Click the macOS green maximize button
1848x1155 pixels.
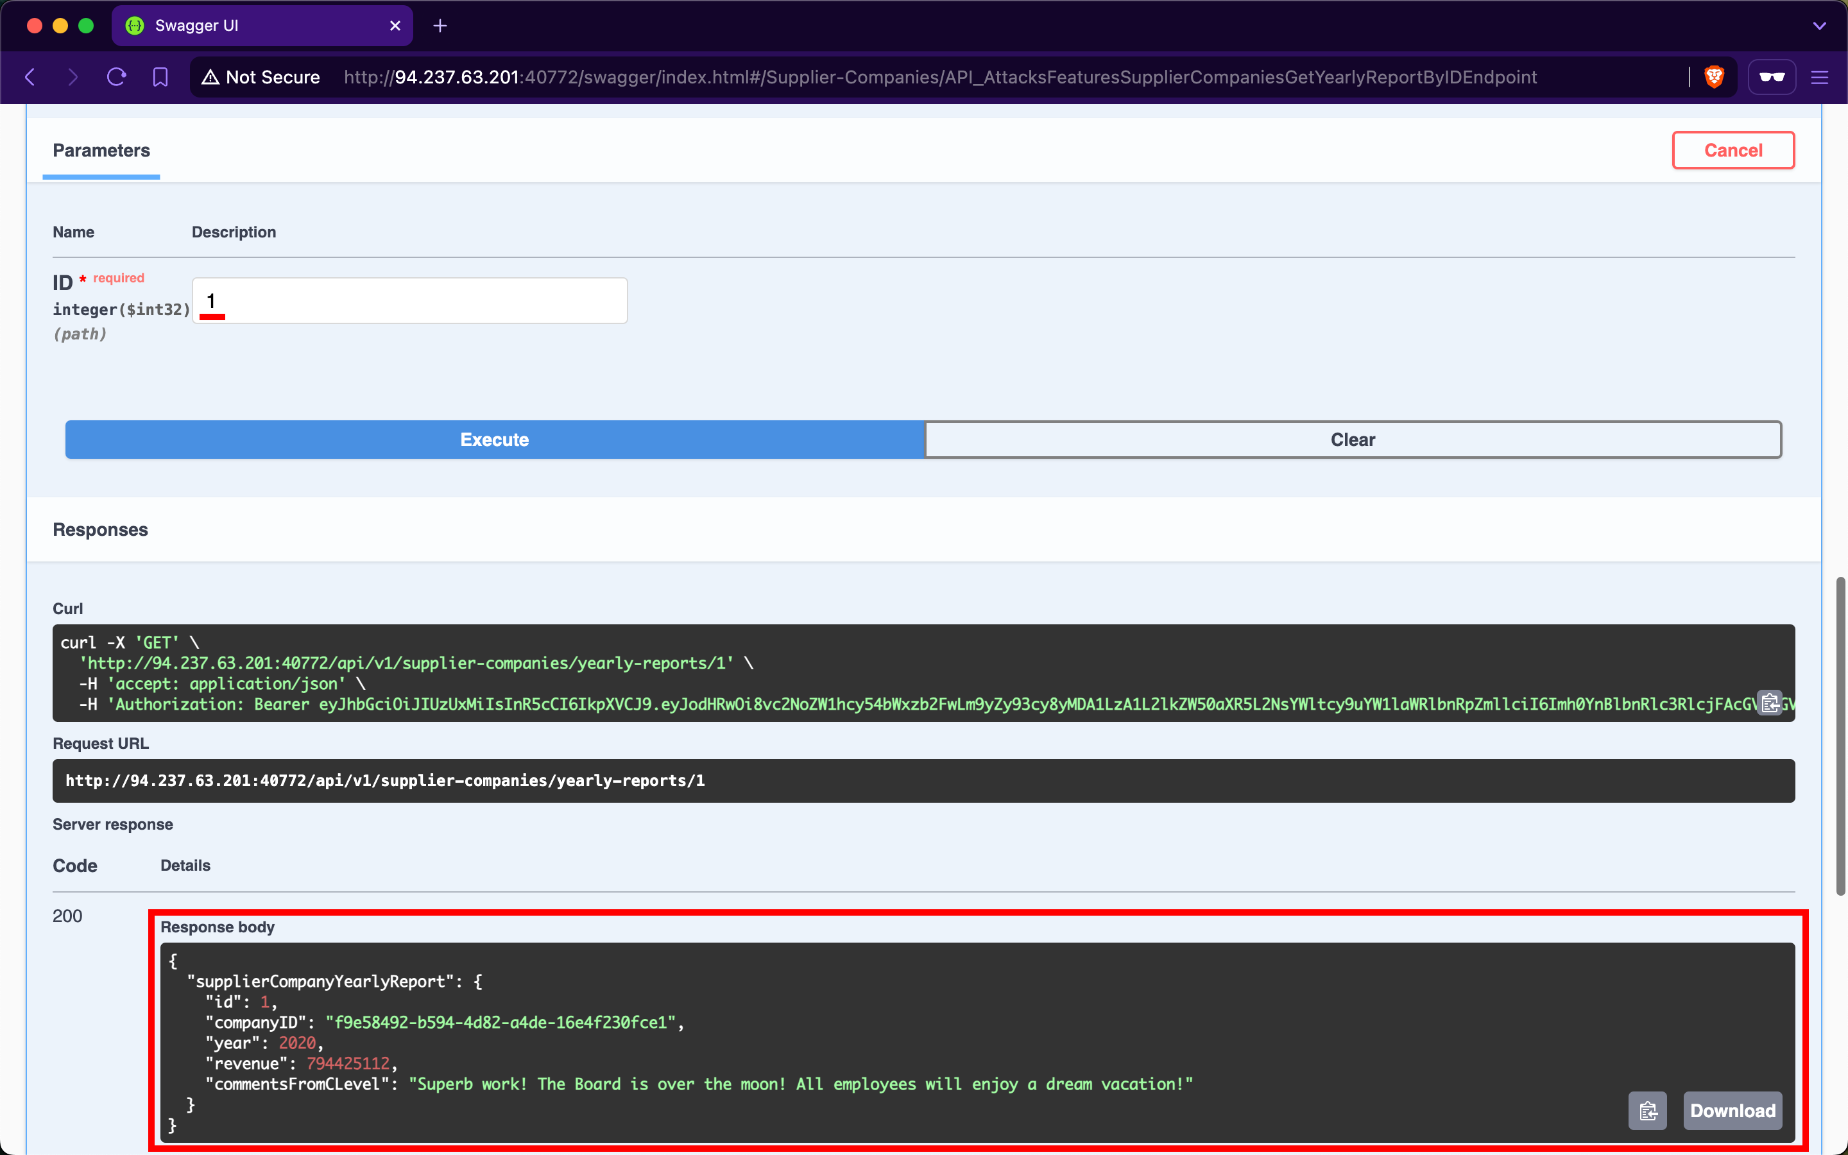coord(86,26)
